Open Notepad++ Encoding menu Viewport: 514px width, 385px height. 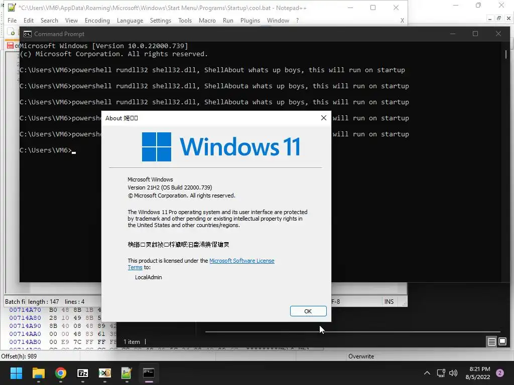pyautogui.click(x=97, y=20)
